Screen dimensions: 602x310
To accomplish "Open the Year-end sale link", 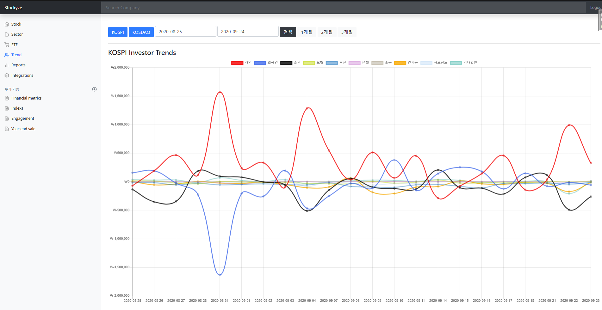I will point(23,129).
